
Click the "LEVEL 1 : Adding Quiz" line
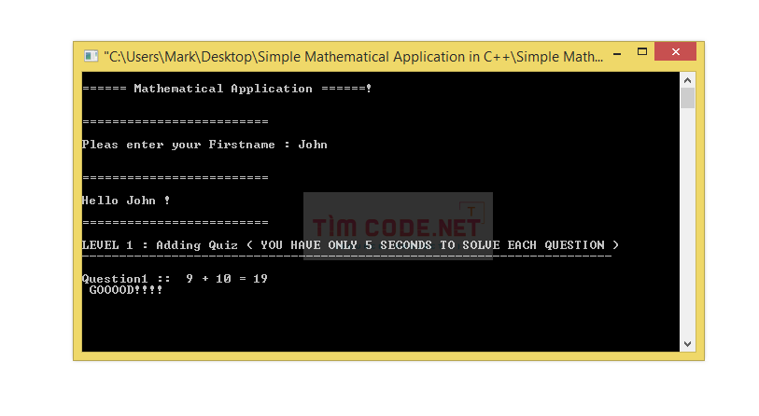click(350, 245)
